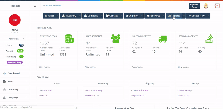Expand the Receiving toolbar dropdown arrow

point(163,16)
